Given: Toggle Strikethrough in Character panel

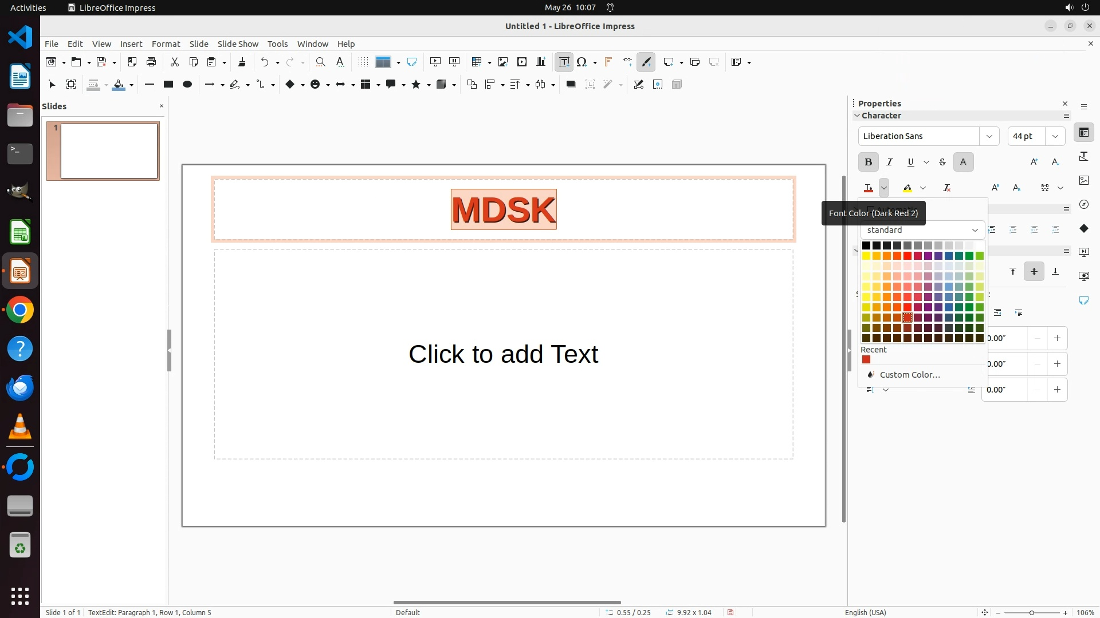Looking at the screenshot, I should 942,162.
